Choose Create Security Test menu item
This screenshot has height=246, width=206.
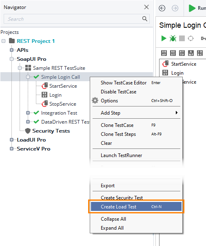click(136, 197)
